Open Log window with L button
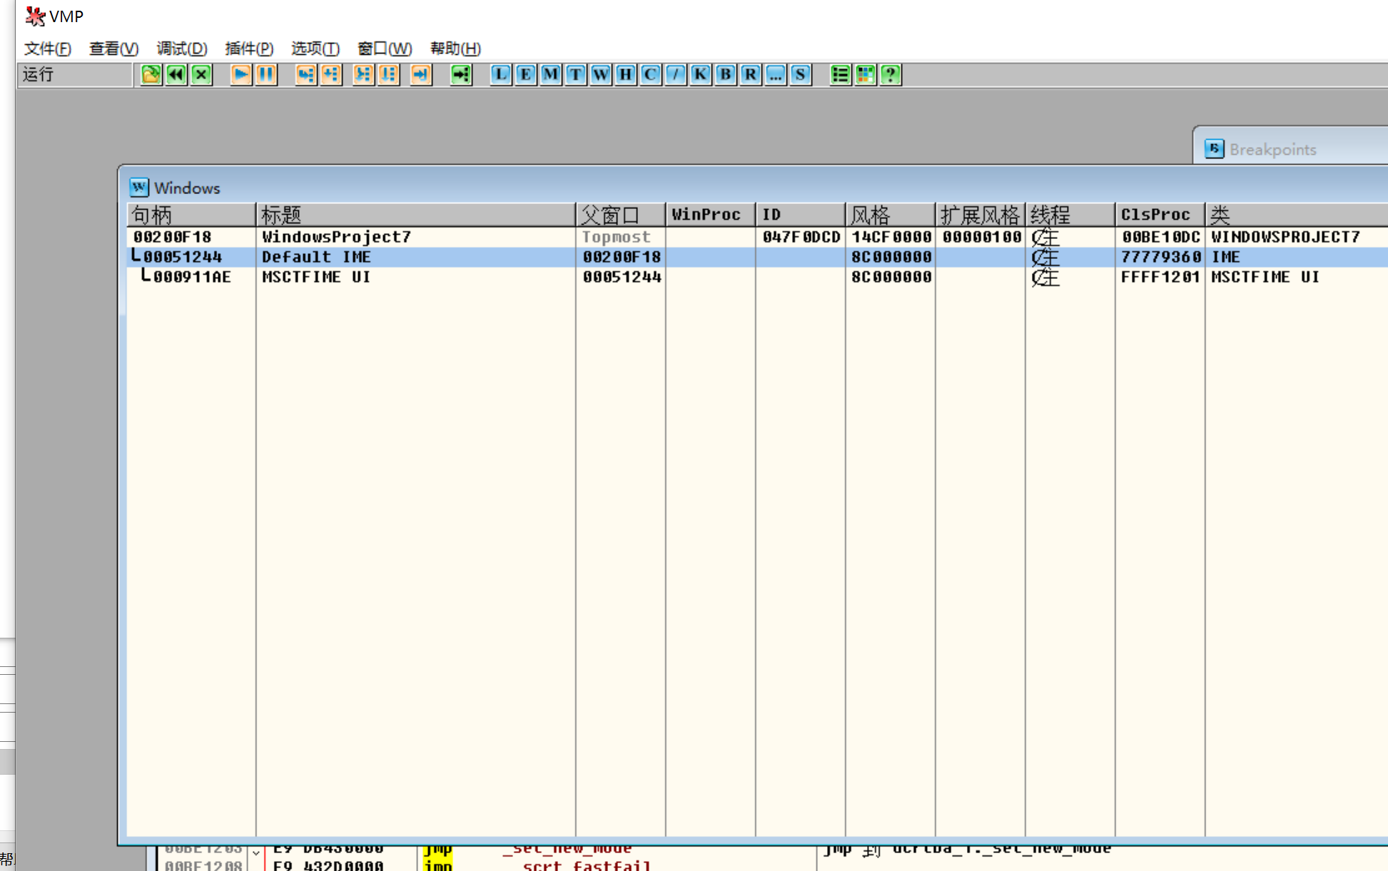The image size is (1388, 871). (x=501, y=74)
